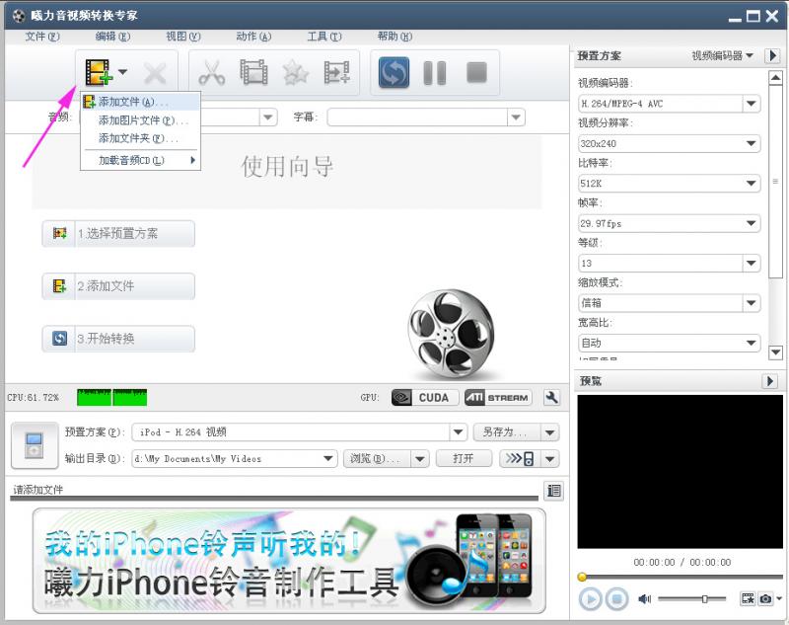
Task: Expand 预置方案 iPod H.264 dropdown
Action: [x=458, y=432]
